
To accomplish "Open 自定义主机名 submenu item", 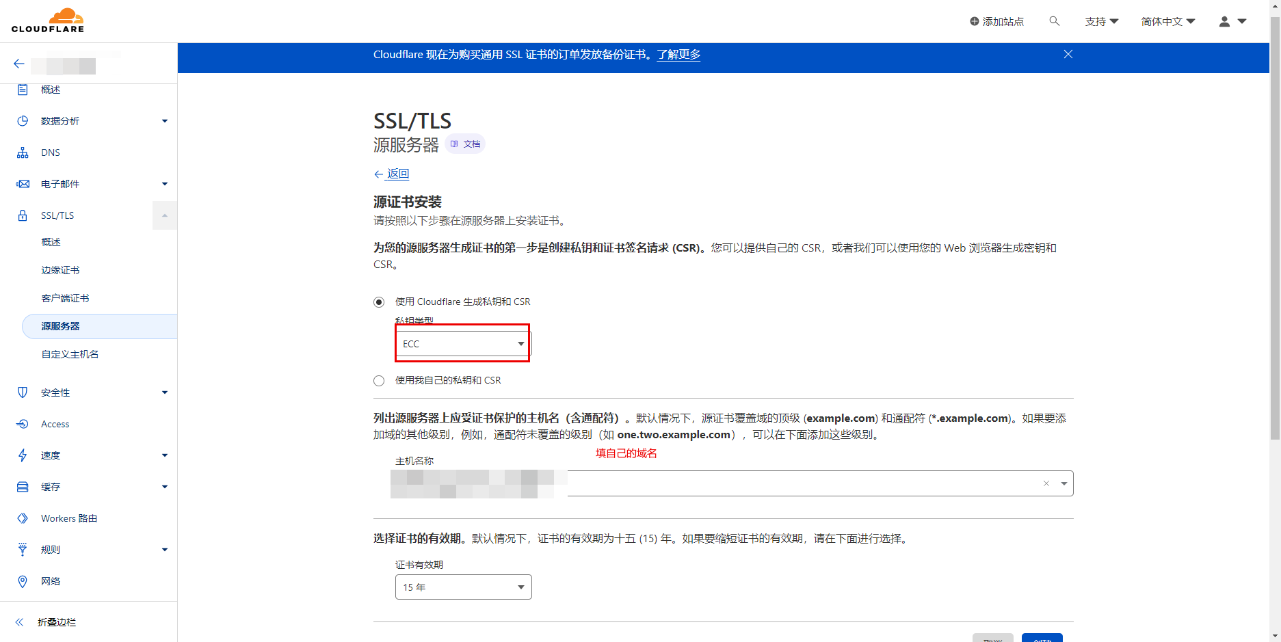I will tap(70, 354).
